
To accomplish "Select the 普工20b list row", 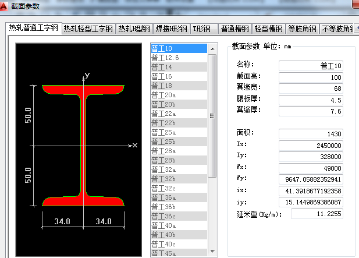I will (179, 104).
